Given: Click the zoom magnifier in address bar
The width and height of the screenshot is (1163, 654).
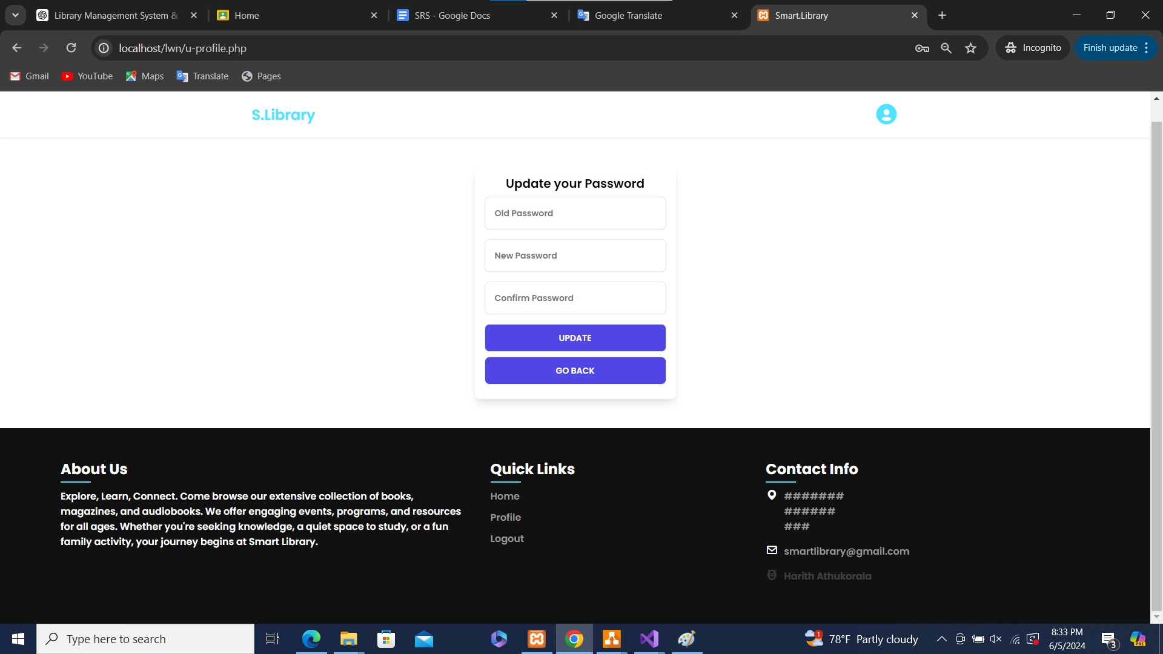Looking at the screenshot, I should [x=946, y=48].
